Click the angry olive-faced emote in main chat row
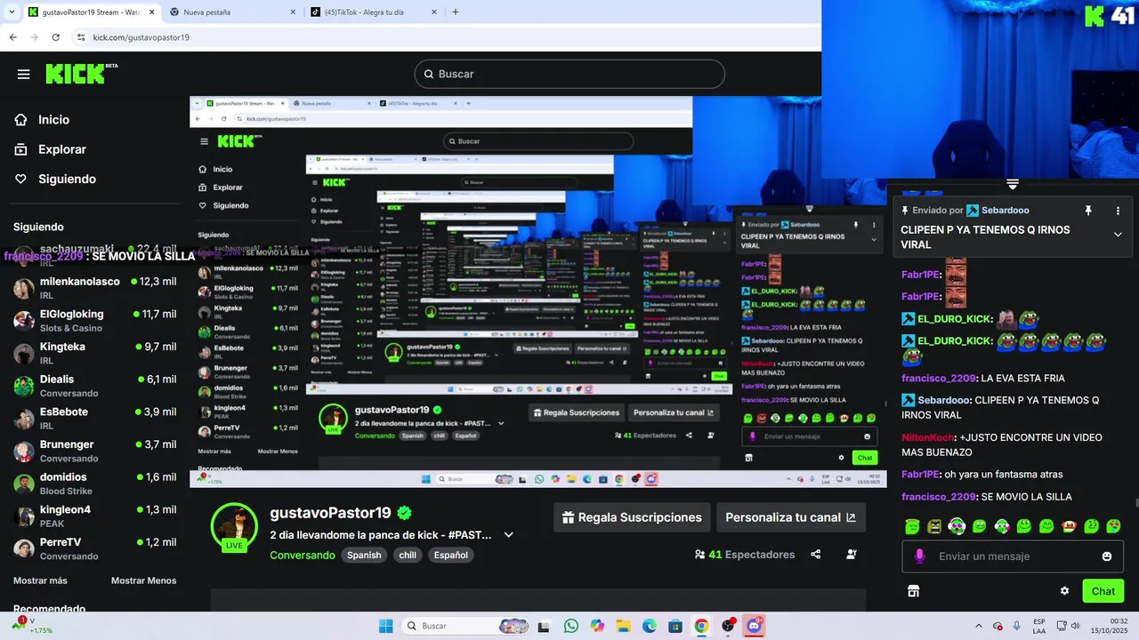Viewport: 1139px width, 640px height. coord(934,526)
